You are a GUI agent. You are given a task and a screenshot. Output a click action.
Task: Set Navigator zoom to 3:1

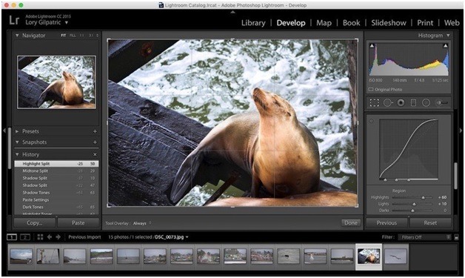[91, 36]
